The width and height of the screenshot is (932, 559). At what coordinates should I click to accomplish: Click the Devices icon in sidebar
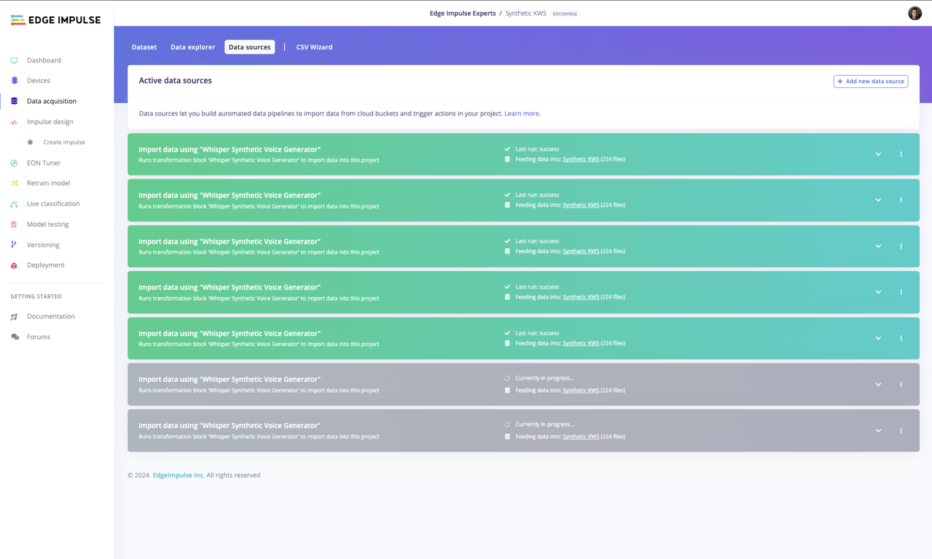coord(14,80)
